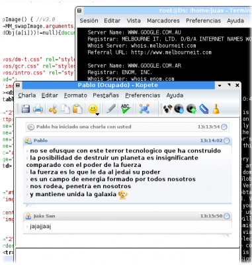Screen dimensions: 252x265
Task: Open the Marcadores menu in Terminal window
Action: (163, 21)
